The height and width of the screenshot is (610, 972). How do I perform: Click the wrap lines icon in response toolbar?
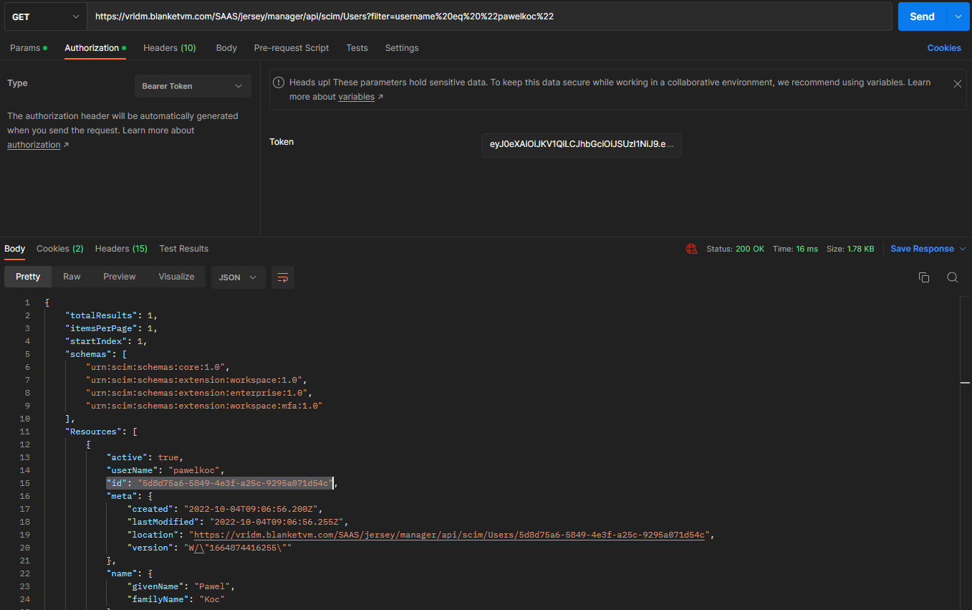pos(283,277)
